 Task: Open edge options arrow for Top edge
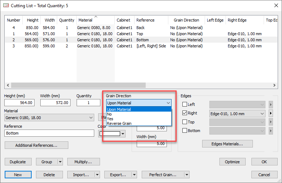click(270, 122)
